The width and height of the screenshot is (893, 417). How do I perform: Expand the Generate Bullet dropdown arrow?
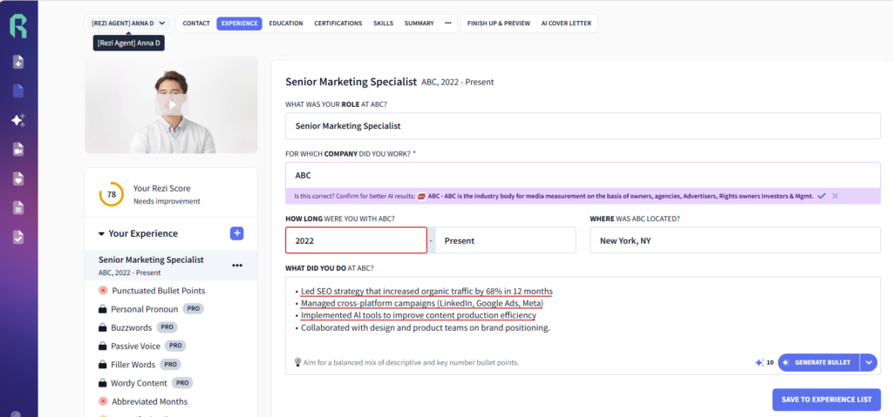point(868,362)
